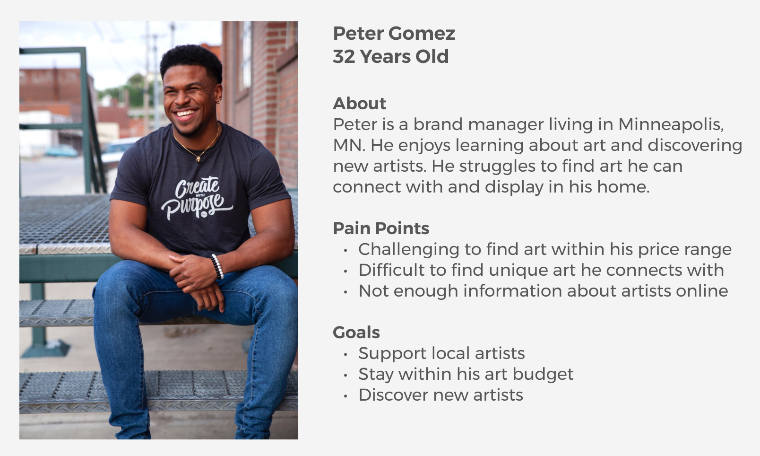The width and height of the screenshot is (760, 456).
Task: Select the line 'connect with and display in his home.'
Action: [492, 187]
